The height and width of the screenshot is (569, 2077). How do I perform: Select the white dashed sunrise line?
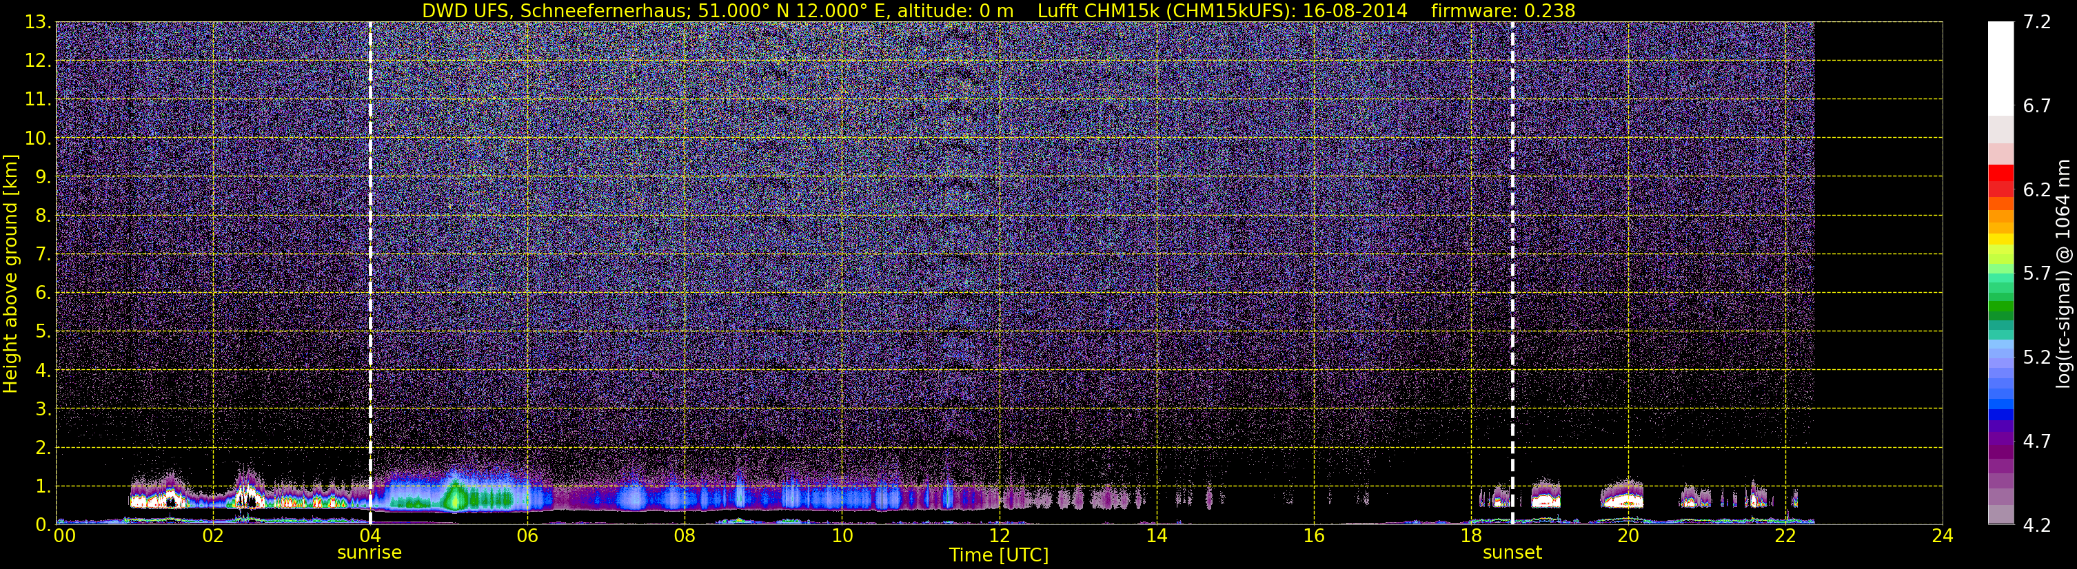(370, 273)
